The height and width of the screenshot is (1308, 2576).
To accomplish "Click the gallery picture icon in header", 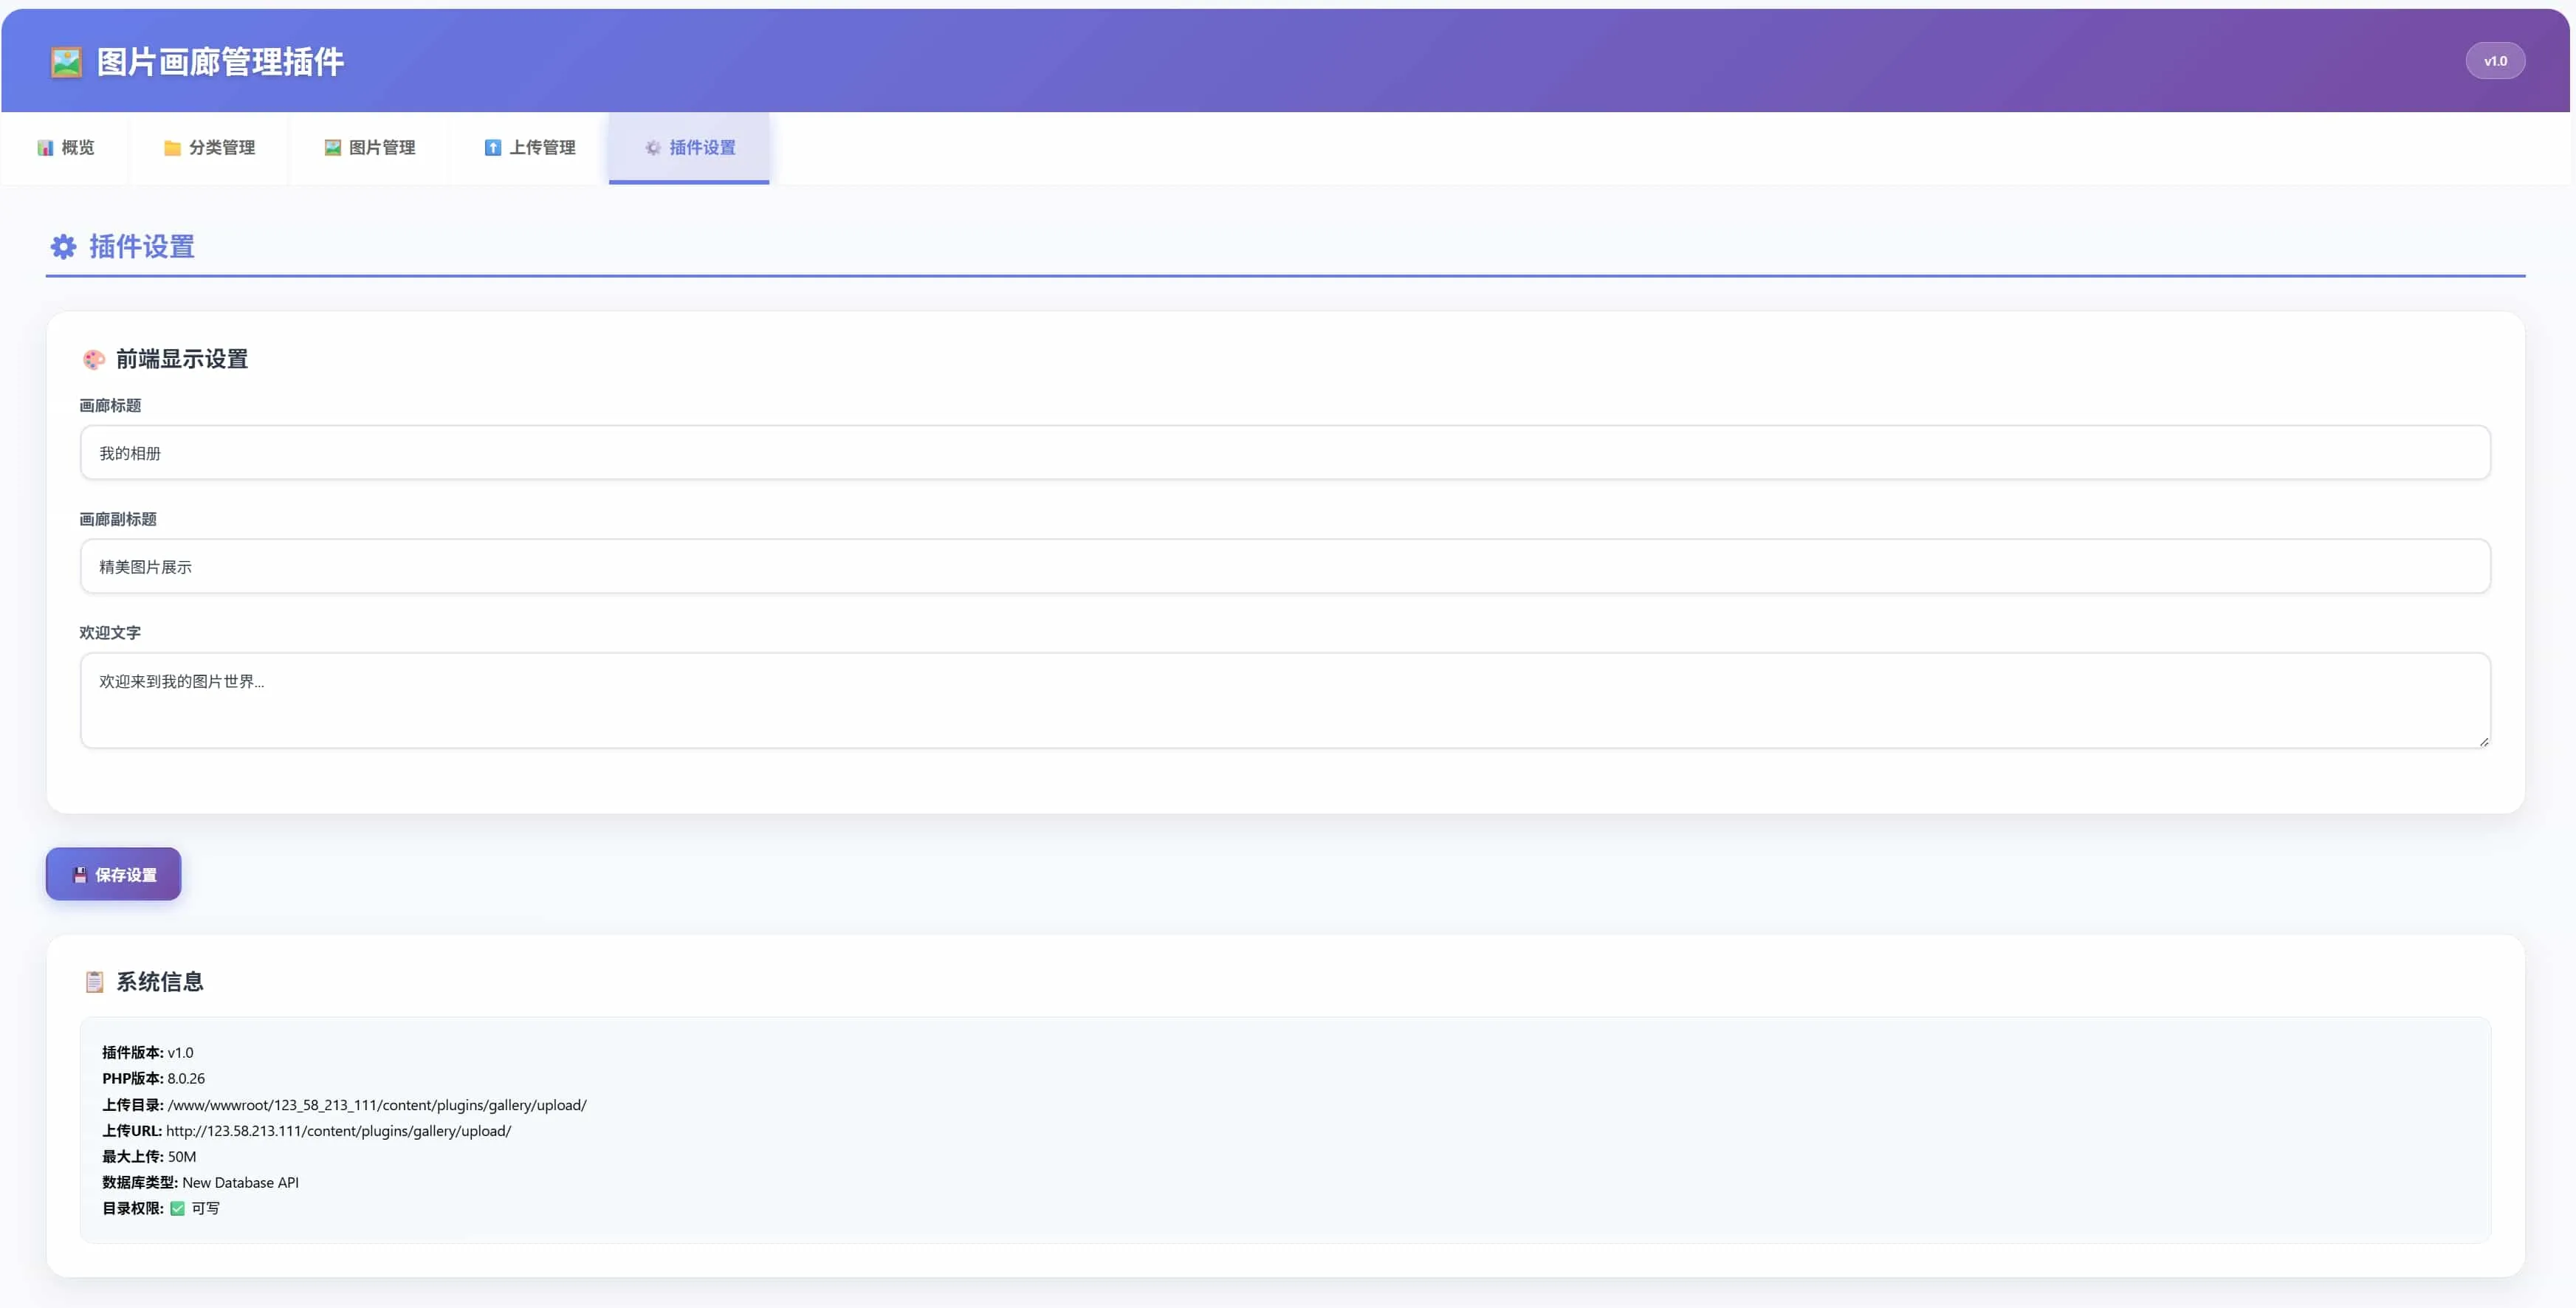I will pos(66,62).
